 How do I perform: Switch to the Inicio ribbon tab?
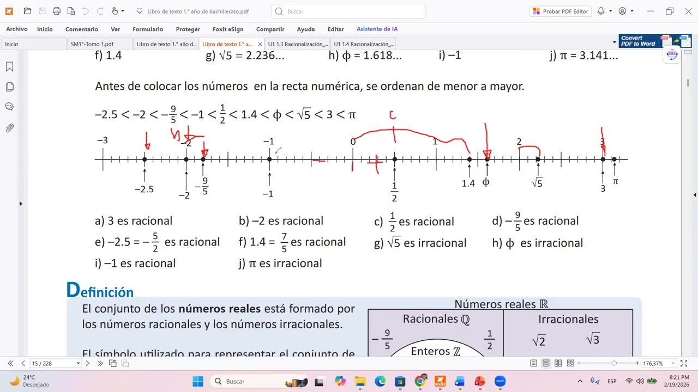pyautogui.click(x=45, y=29)
